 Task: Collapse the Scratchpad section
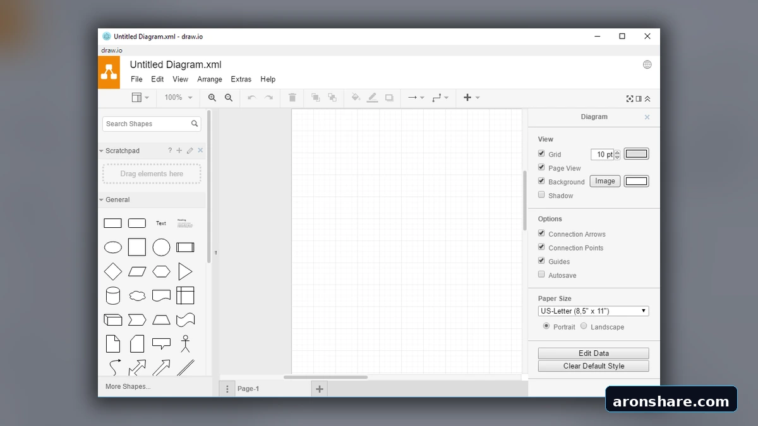pos(101,151)
